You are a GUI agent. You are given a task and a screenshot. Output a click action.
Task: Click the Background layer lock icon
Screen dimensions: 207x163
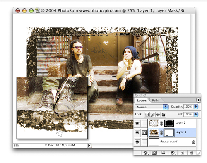point(193,142)
